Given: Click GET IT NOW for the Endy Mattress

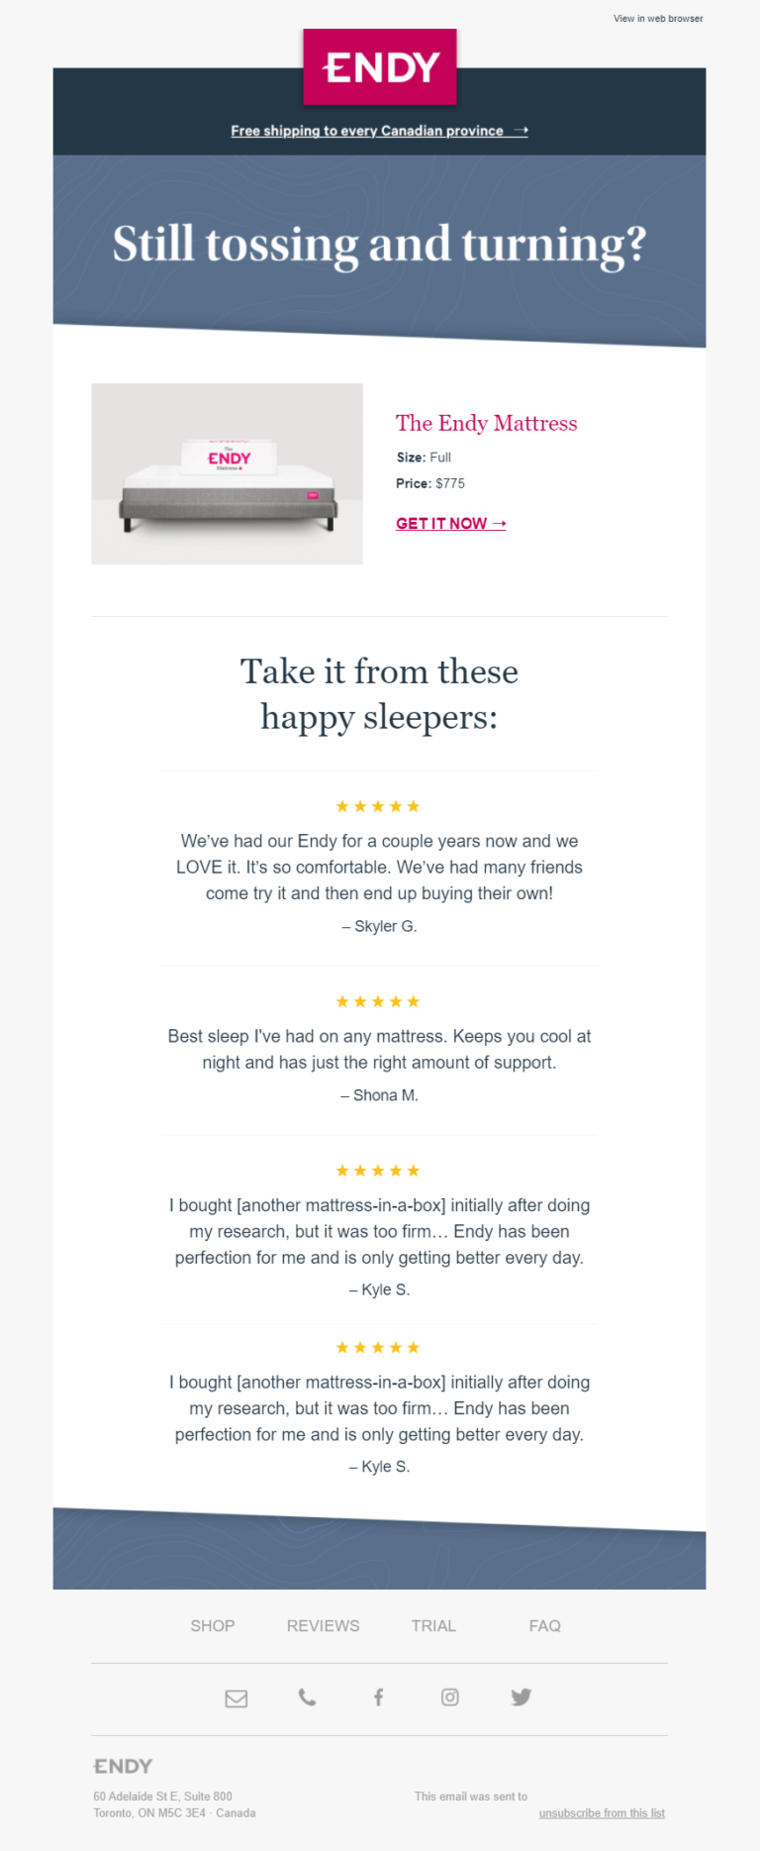Looking at the screenshot, I should click(442, 523).
